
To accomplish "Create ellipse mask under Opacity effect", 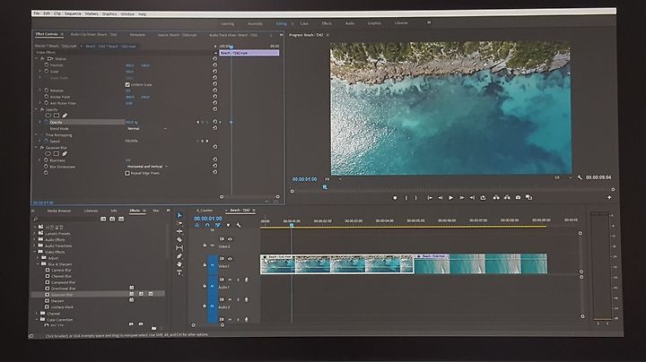I will coord(48,116).
